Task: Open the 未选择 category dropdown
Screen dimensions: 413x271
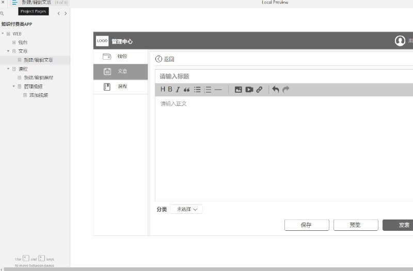Action: [186, 209]
